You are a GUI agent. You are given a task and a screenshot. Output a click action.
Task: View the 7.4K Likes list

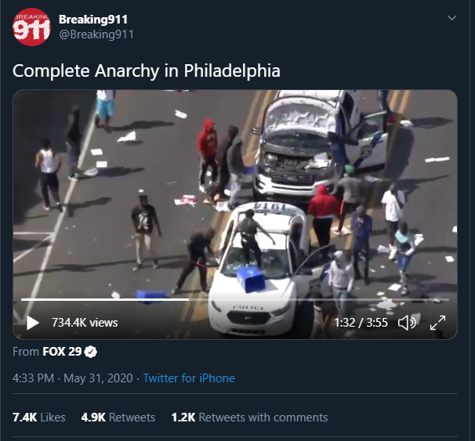(x=38, y=418)
